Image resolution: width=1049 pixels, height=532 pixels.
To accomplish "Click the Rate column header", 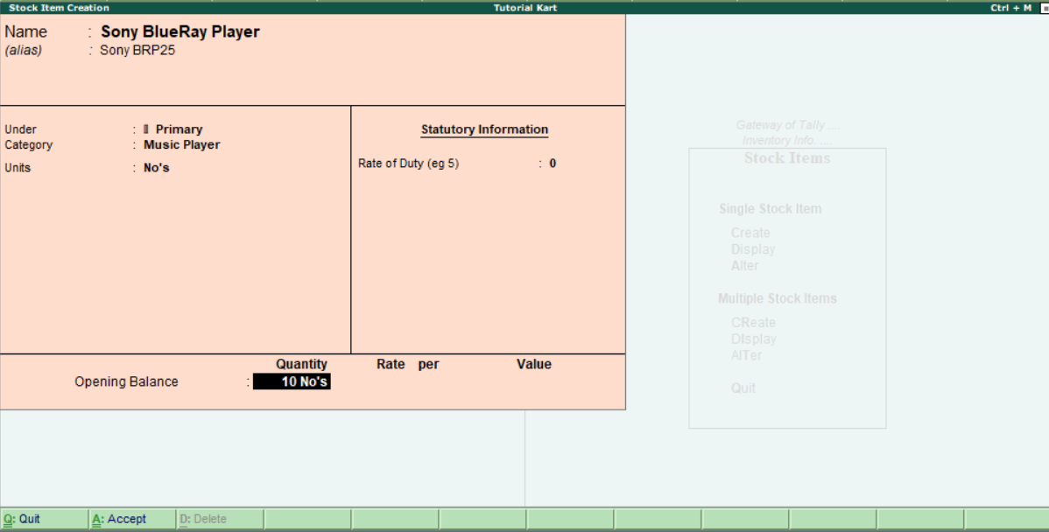I will [x=391, y=364].
